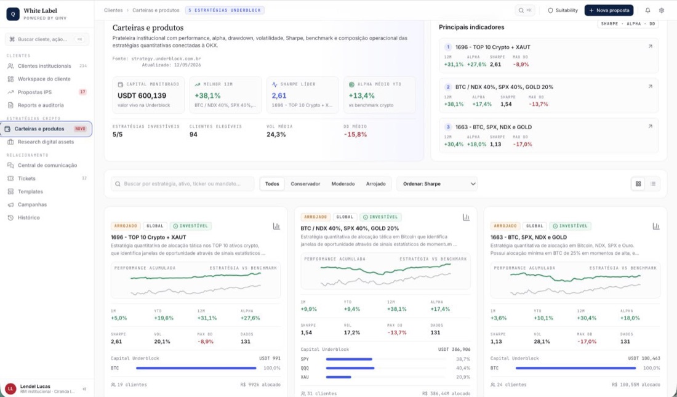Click the 24 clientes label
677x397 pixels.
[508, 385]
